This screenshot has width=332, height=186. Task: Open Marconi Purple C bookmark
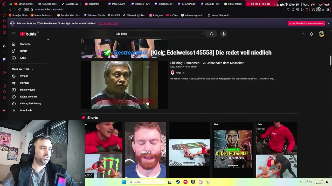coord(219,15)
